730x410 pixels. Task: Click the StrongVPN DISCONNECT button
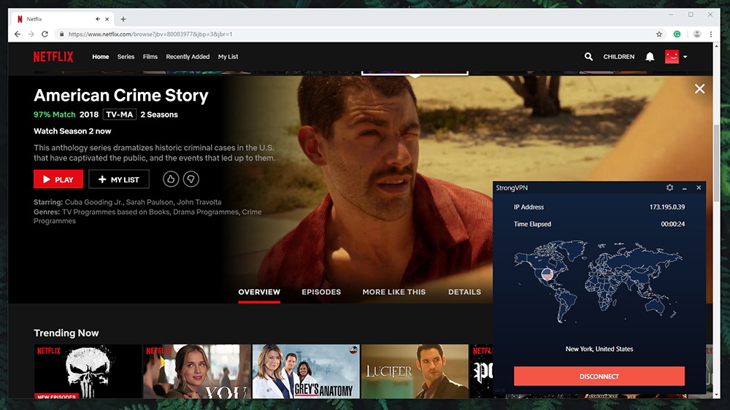click(x=599, y=376)
